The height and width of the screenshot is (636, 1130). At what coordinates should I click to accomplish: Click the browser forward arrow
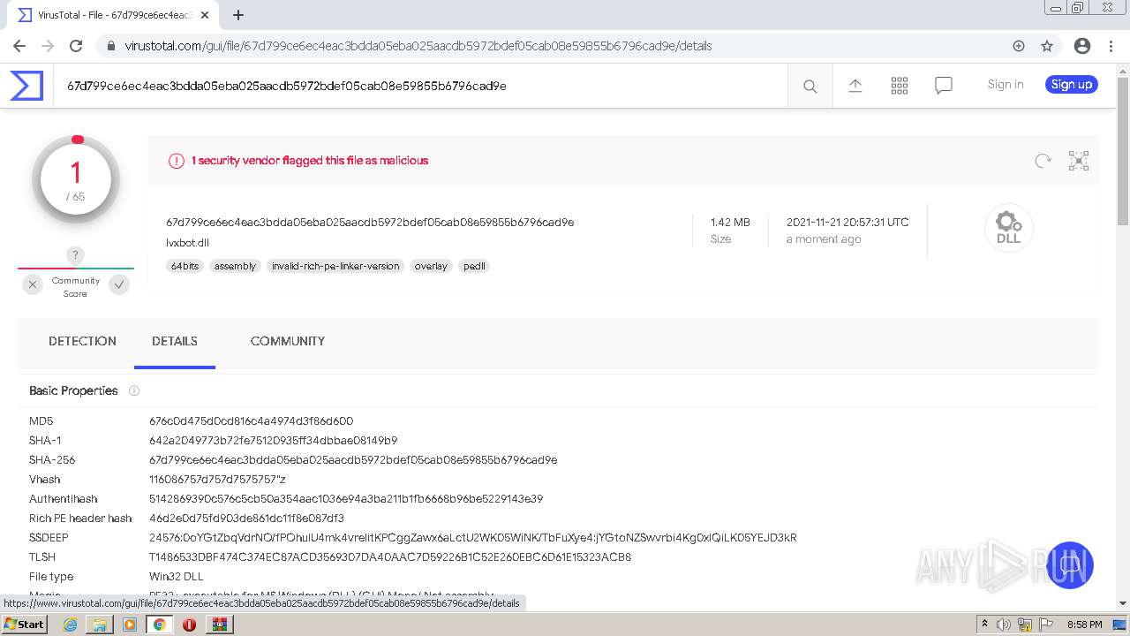48,46
